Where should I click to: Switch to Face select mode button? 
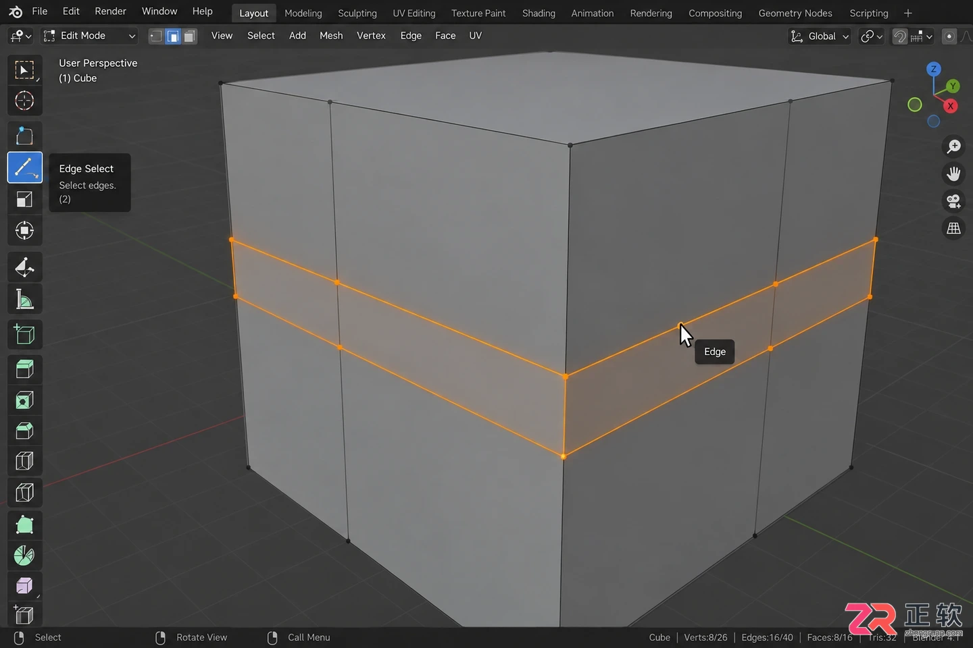click(190, 36)
